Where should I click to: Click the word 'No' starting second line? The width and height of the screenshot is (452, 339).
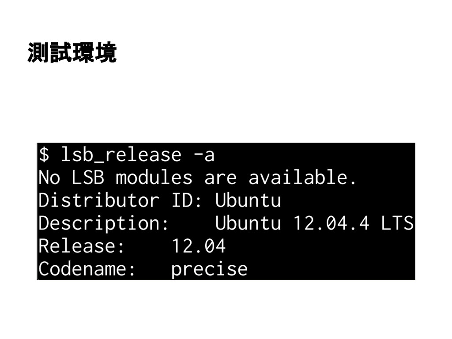coord(49,177)
